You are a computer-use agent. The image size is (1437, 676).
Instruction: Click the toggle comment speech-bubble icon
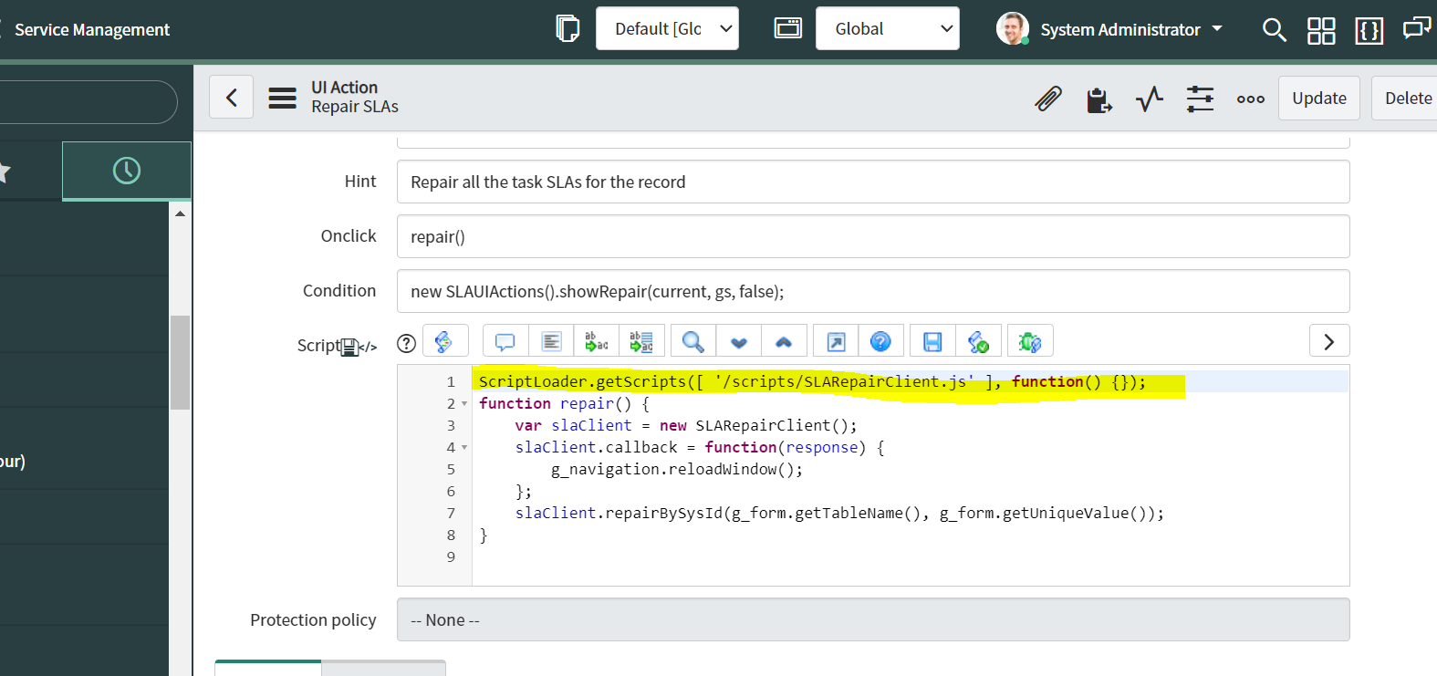505,342
